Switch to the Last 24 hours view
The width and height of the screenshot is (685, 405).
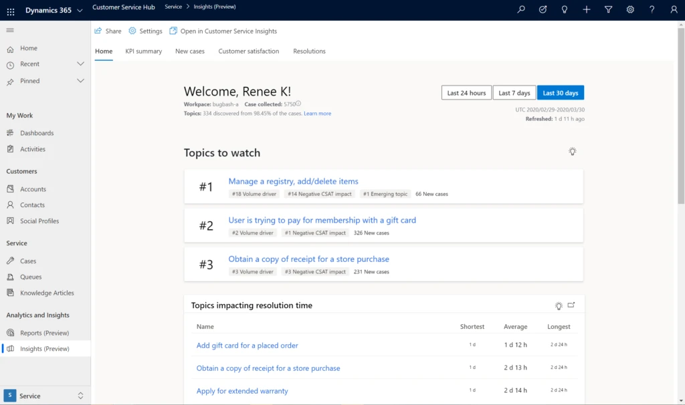tap(466, 93)
